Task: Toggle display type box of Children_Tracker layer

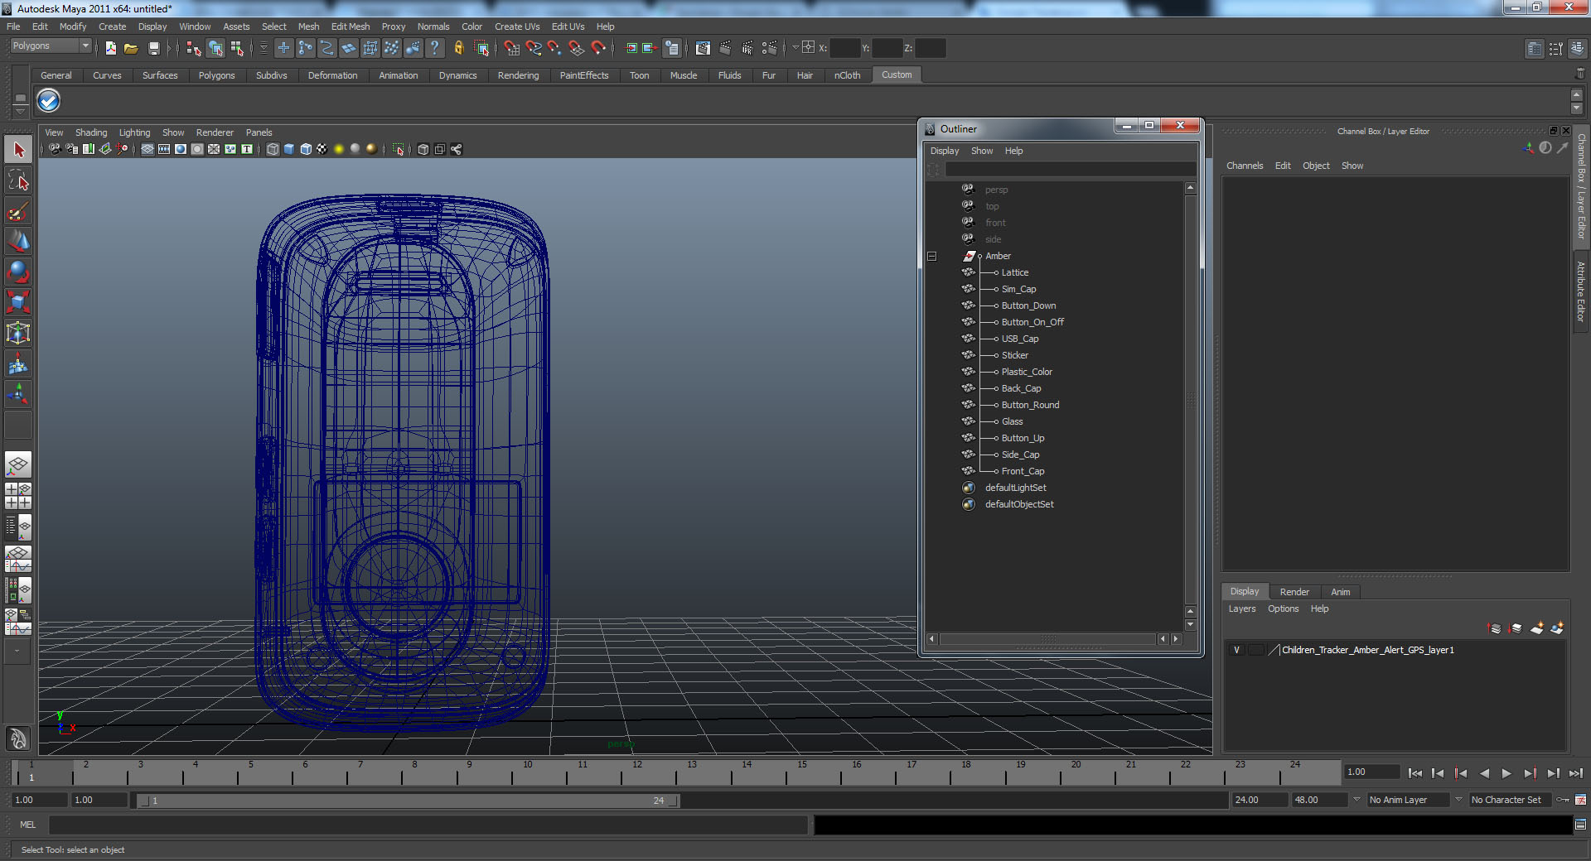Action: coord(1255,650)
